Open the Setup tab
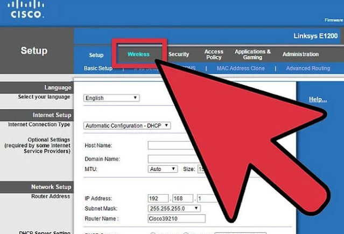Viewport: 344px width, 234px height. coord(96,55)
